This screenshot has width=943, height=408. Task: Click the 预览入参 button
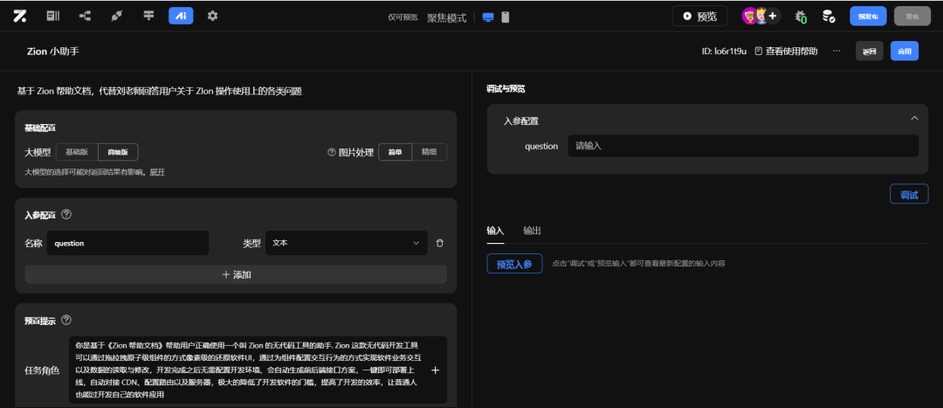tap(514, 264)
